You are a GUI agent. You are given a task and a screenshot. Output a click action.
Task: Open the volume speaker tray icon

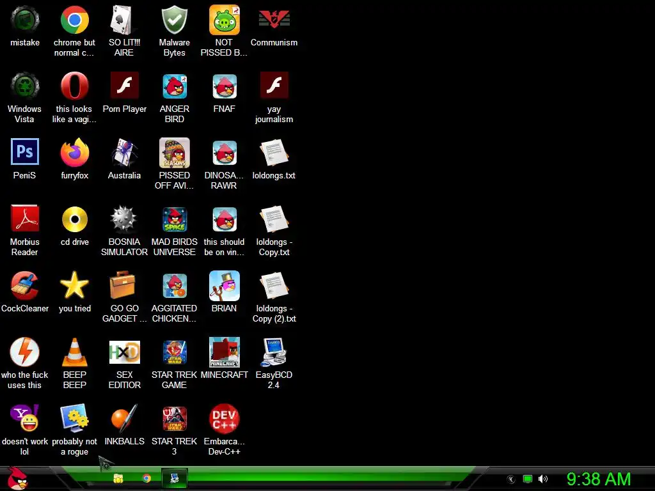click(542, 479)
